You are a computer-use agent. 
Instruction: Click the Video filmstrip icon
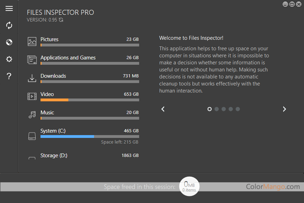click(32, 96)
